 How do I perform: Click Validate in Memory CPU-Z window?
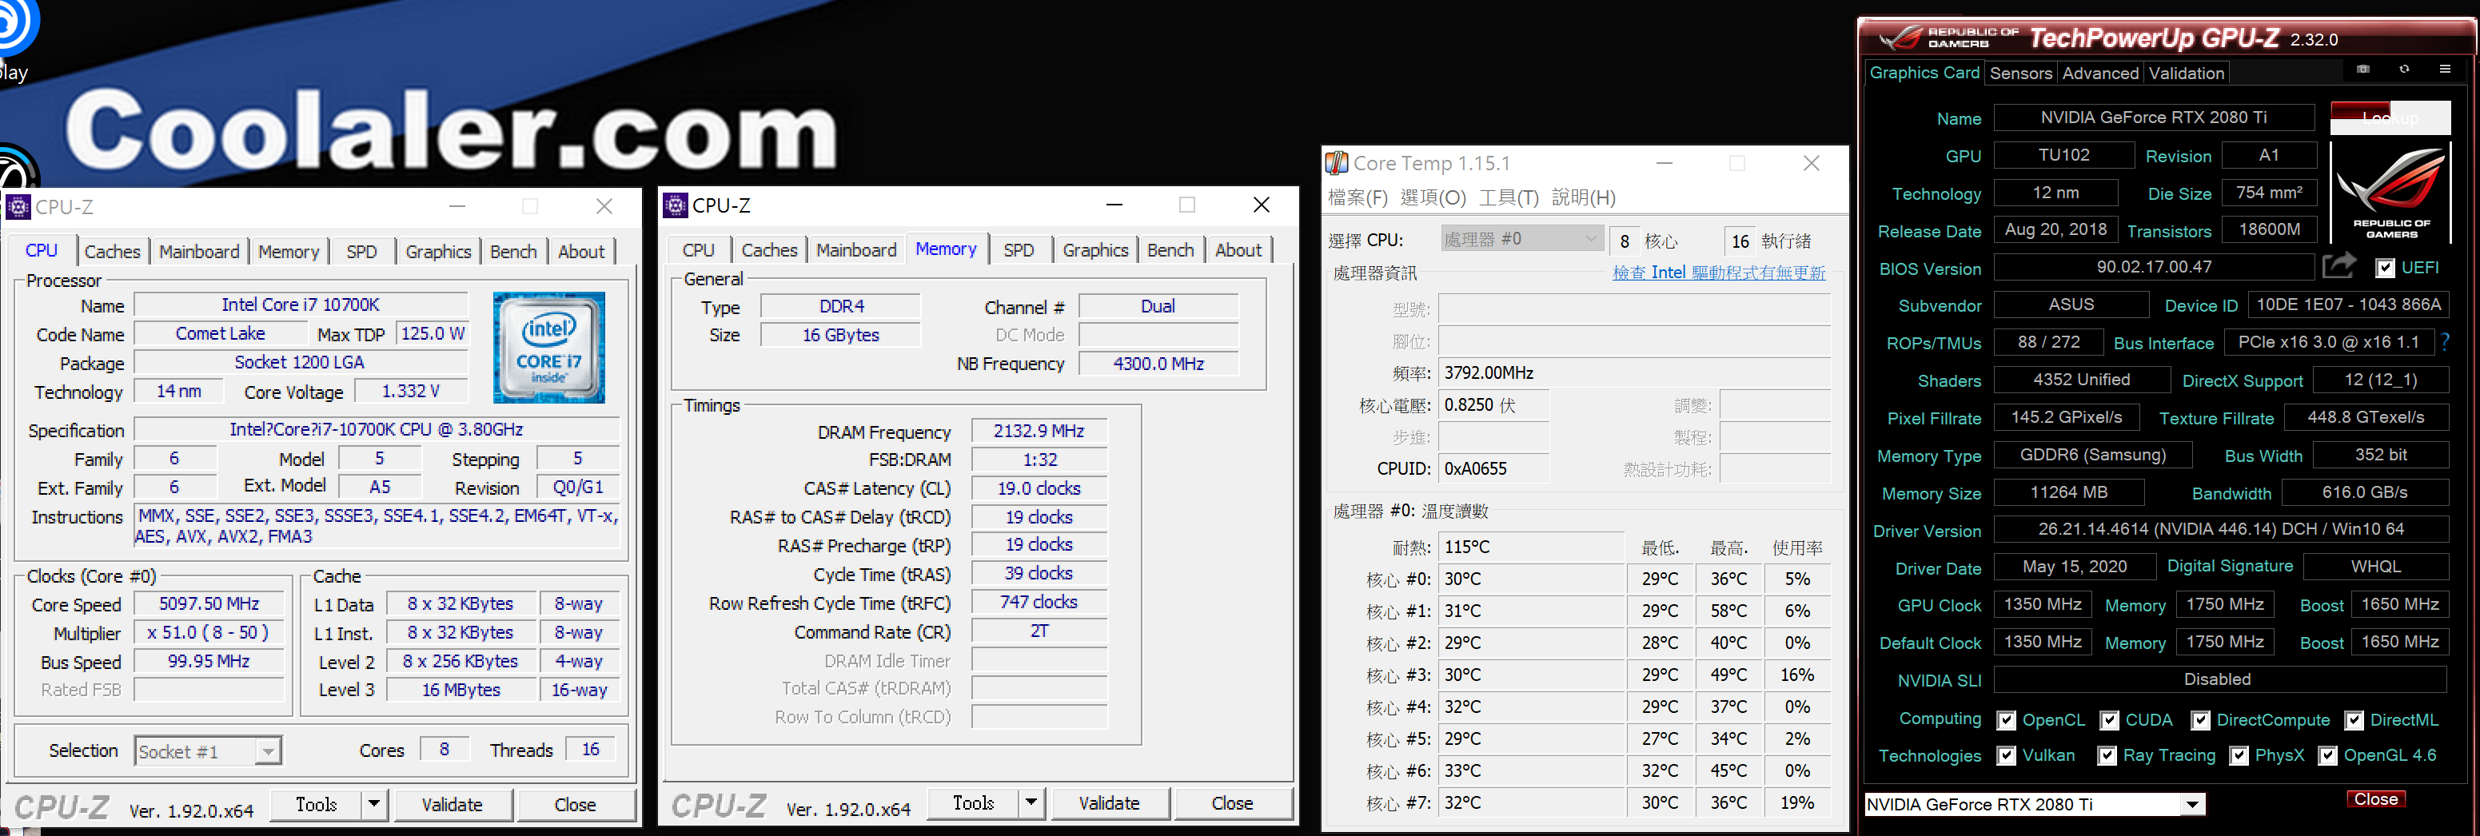tap(1109, 802)
